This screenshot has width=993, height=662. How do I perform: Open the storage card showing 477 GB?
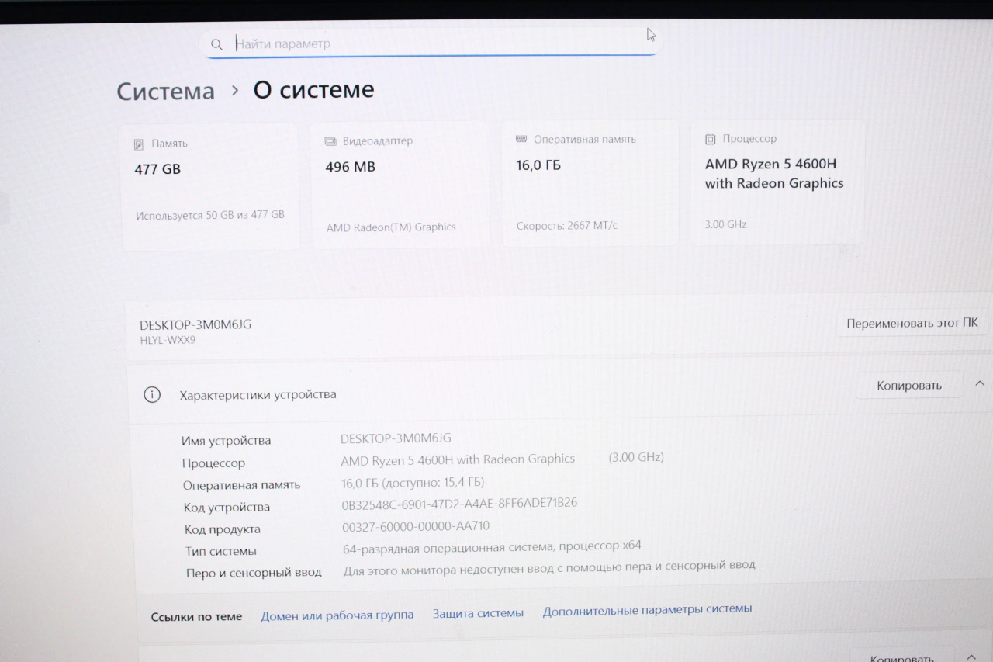pyautogui.click(x=210, y=186)
